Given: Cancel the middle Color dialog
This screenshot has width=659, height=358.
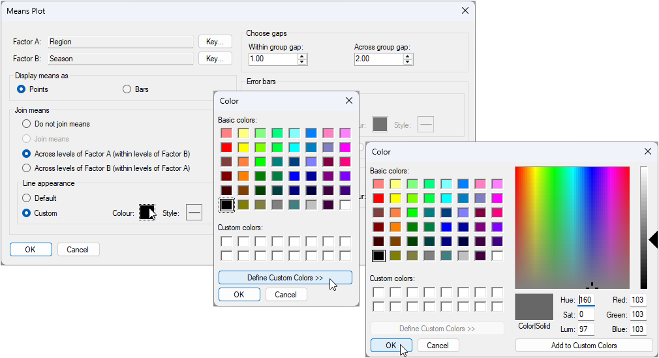Looking at the screenshot, I should pyautogui.click(x=286, y=295).
